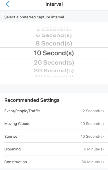The width and height of the screenshot is (108, 170).
Task: Tap the 10 Second(s) value beside Moving Clouds
Action: pyautogui.click(x=92, y=124)
